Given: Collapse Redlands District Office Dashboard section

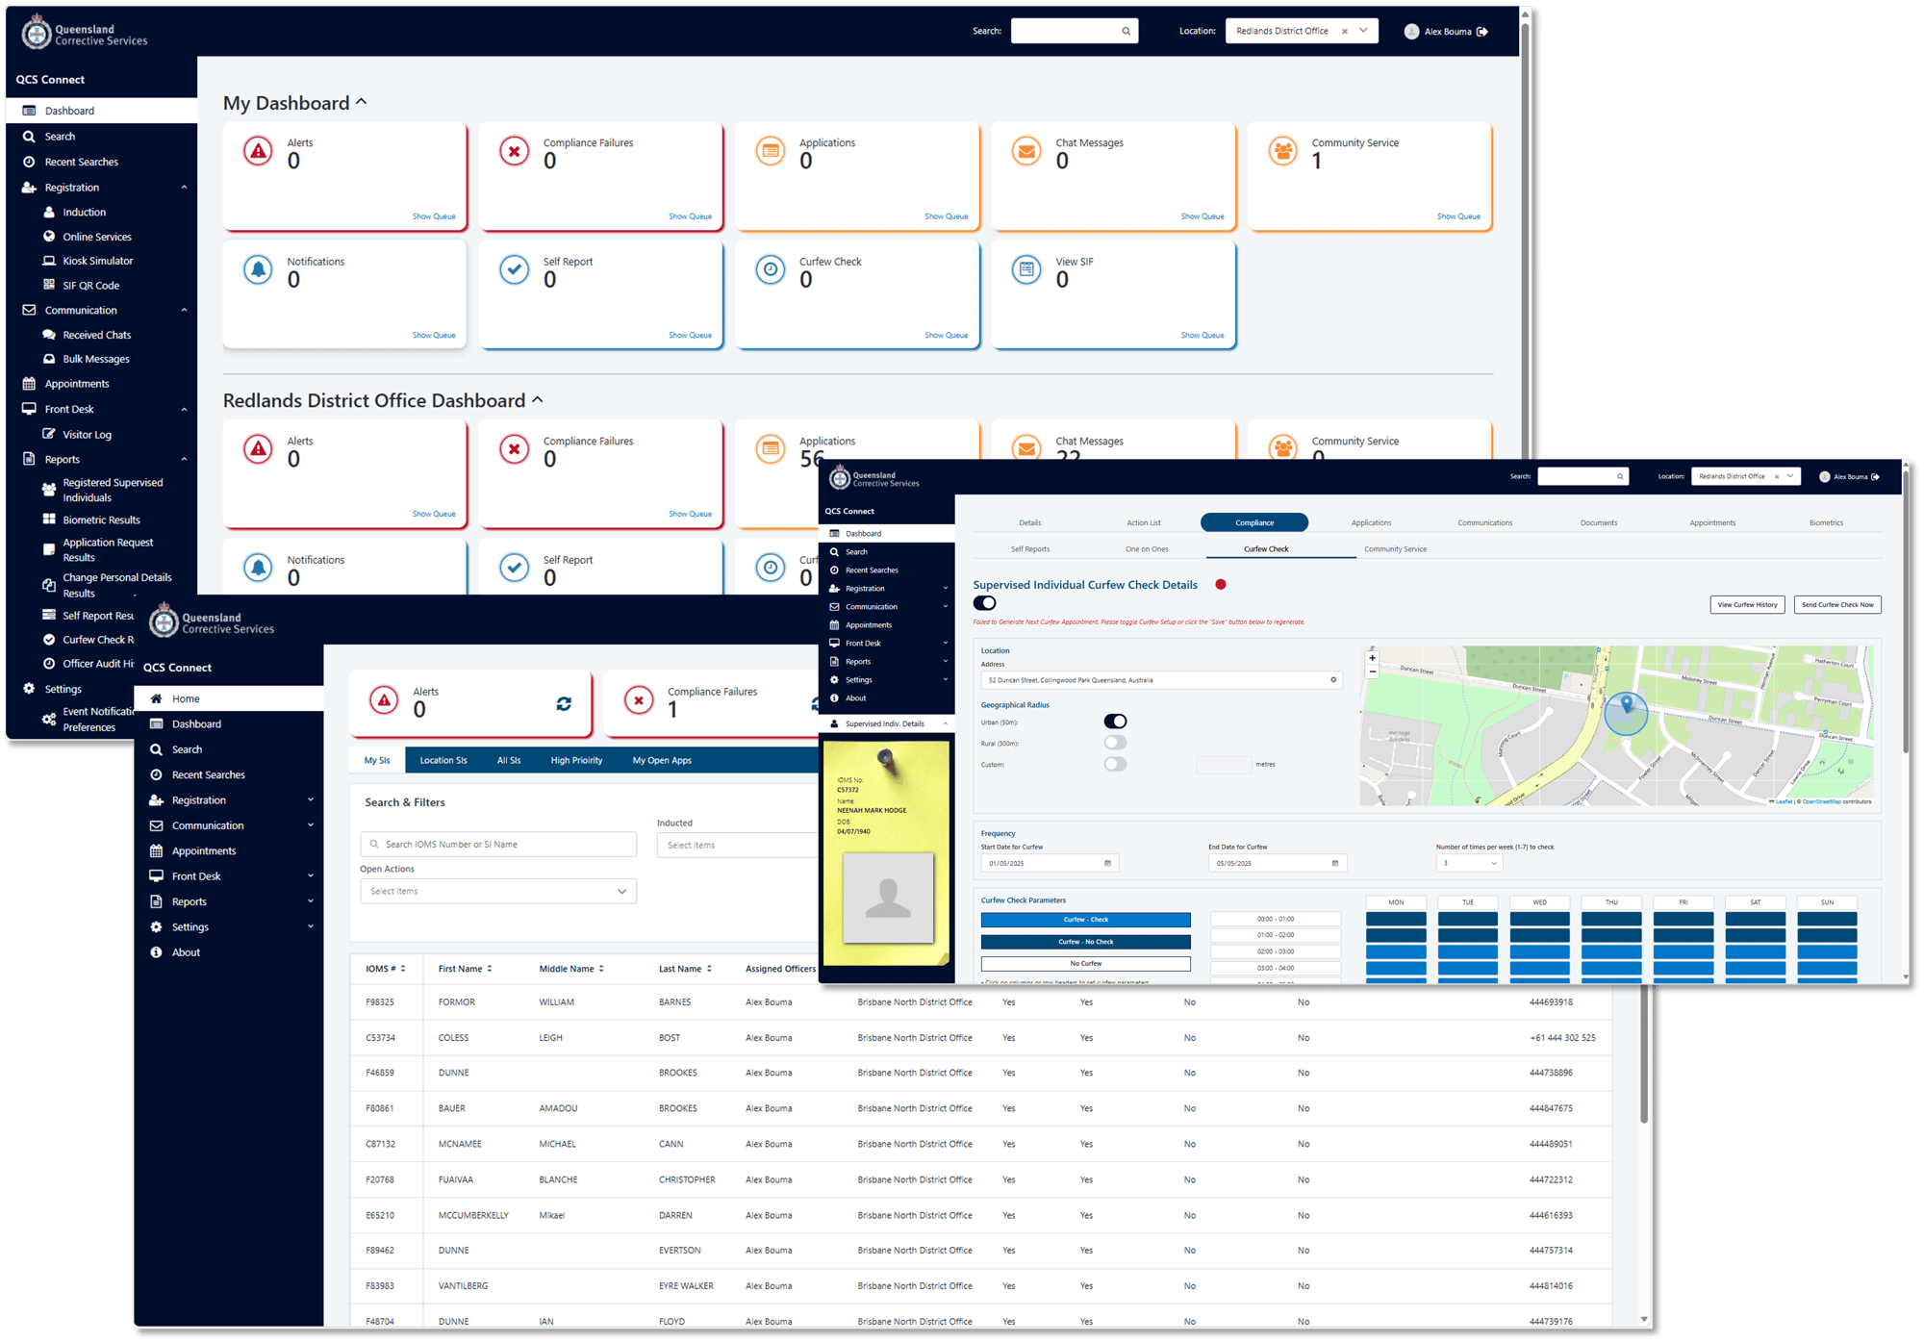Looking at the screenshot, I should click(x=538, y=399).
